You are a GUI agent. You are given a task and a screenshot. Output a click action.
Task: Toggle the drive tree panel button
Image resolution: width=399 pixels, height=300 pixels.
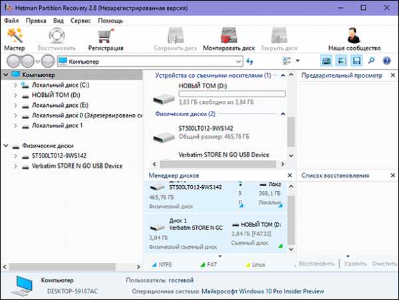[326, 61]
